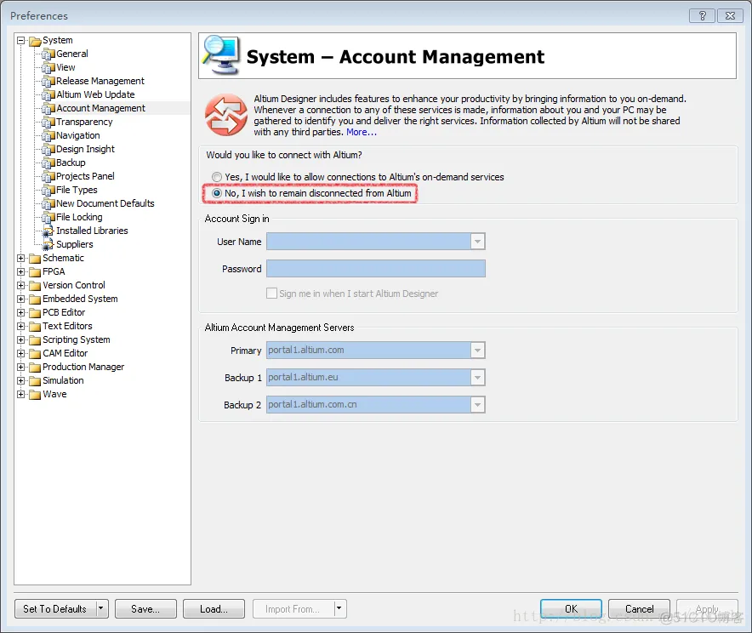Click the Suppliers icon in tree
Screen dimensions: 752x633
pos(48,244)
